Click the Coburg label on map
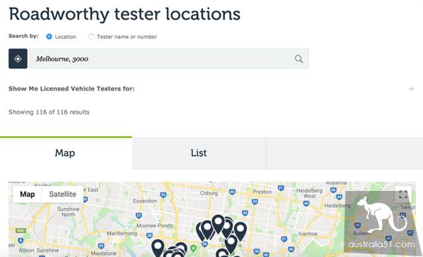Image resolution: width=423 pixels, height=257 pixels. point(209,193)
